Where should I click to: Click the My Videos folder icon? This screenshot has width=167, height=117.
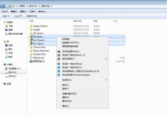(31, 44)
